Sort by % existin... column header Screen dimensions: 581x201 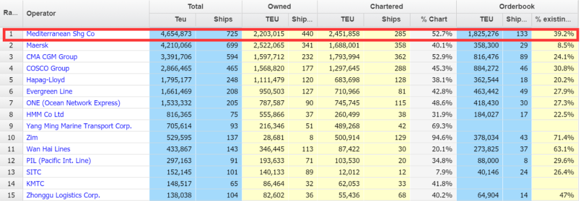pos(555,20)
